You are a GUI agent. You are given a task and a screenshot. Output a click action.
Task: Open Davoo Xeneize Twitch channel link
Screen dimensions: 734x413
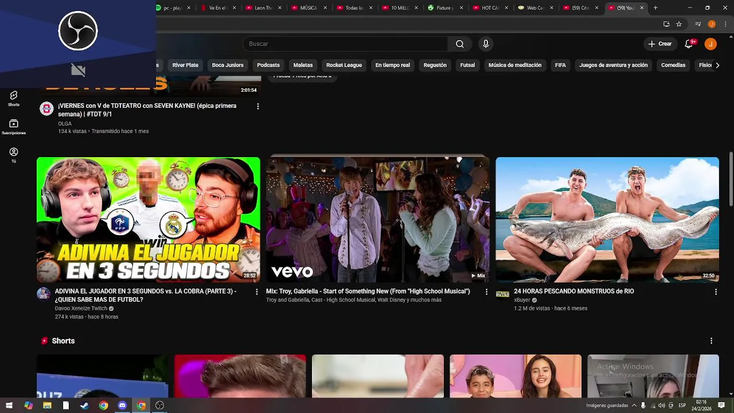click(81, 309)
